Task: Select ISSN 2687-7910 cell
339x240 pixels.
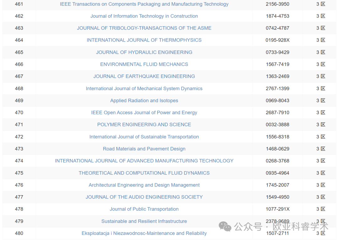Action: 277,113
